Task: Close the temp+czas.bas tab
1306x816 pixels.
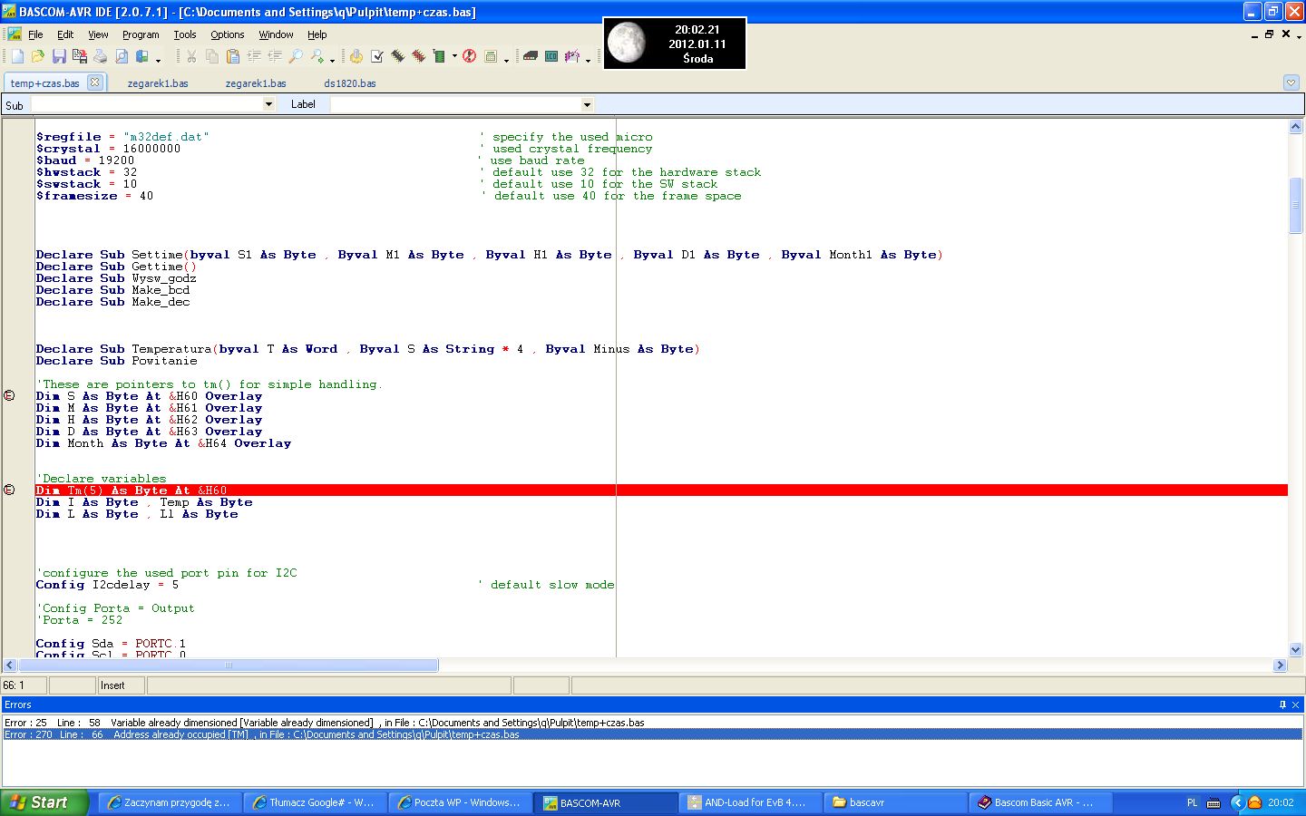Action: point(94,83)
